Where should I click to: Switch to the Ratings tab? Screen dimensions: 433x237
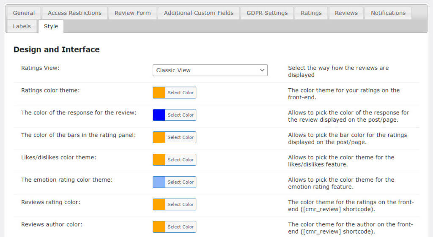click(x=311, y=13)
